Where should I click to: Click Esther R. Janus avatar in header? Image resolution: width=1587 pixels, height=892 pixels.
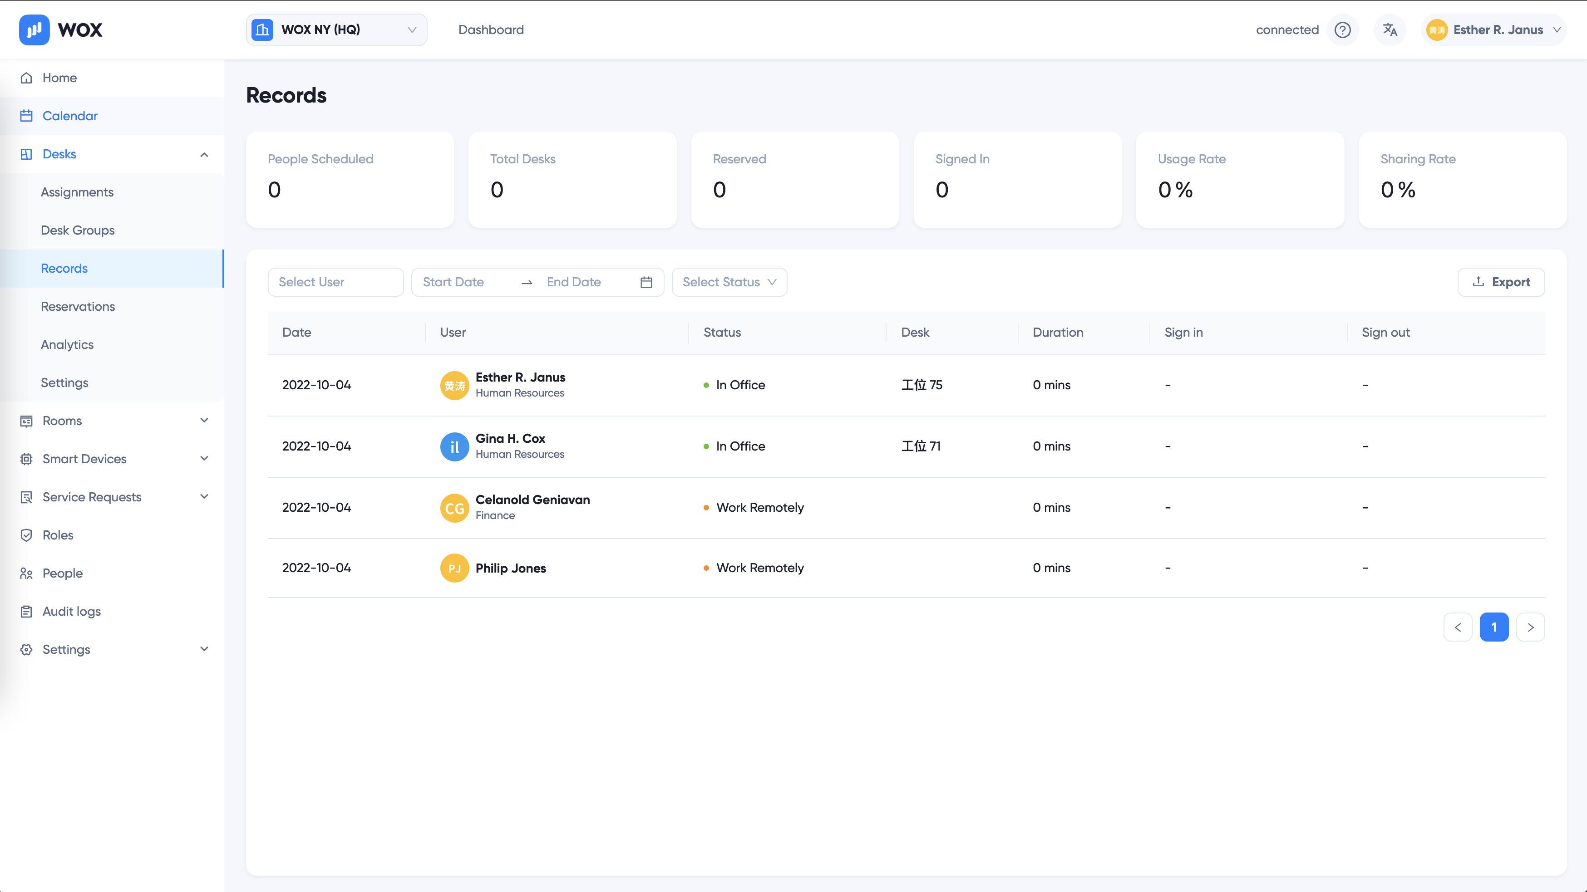coord(1437,29)
